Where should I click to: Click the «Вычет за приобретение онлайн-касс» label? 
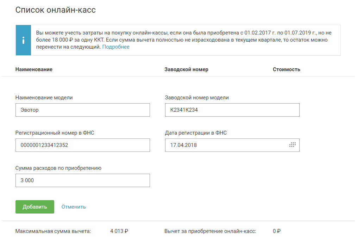pos(210,231)
